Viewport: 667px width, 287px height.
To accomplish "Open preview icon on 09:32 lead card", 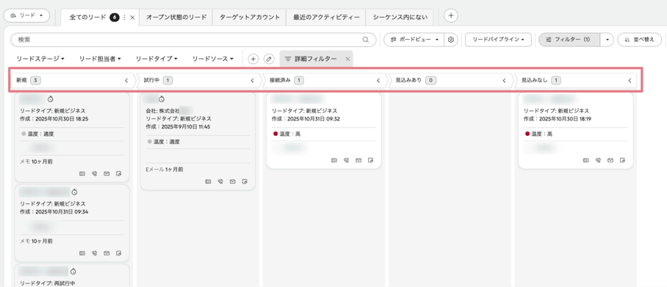I will [334, 160].
